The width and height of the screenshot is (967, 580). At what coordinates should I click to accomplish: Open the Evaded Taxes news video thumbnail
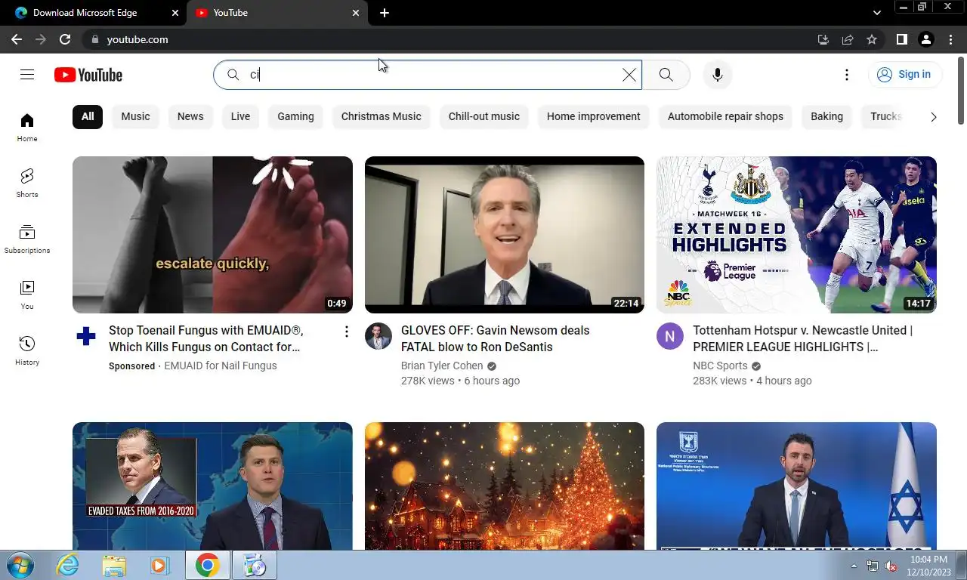tap(212, 486)
